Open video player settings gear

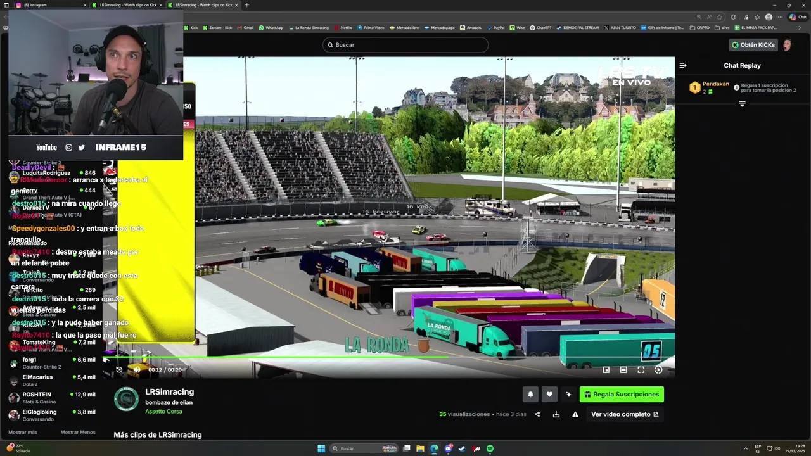658,370
